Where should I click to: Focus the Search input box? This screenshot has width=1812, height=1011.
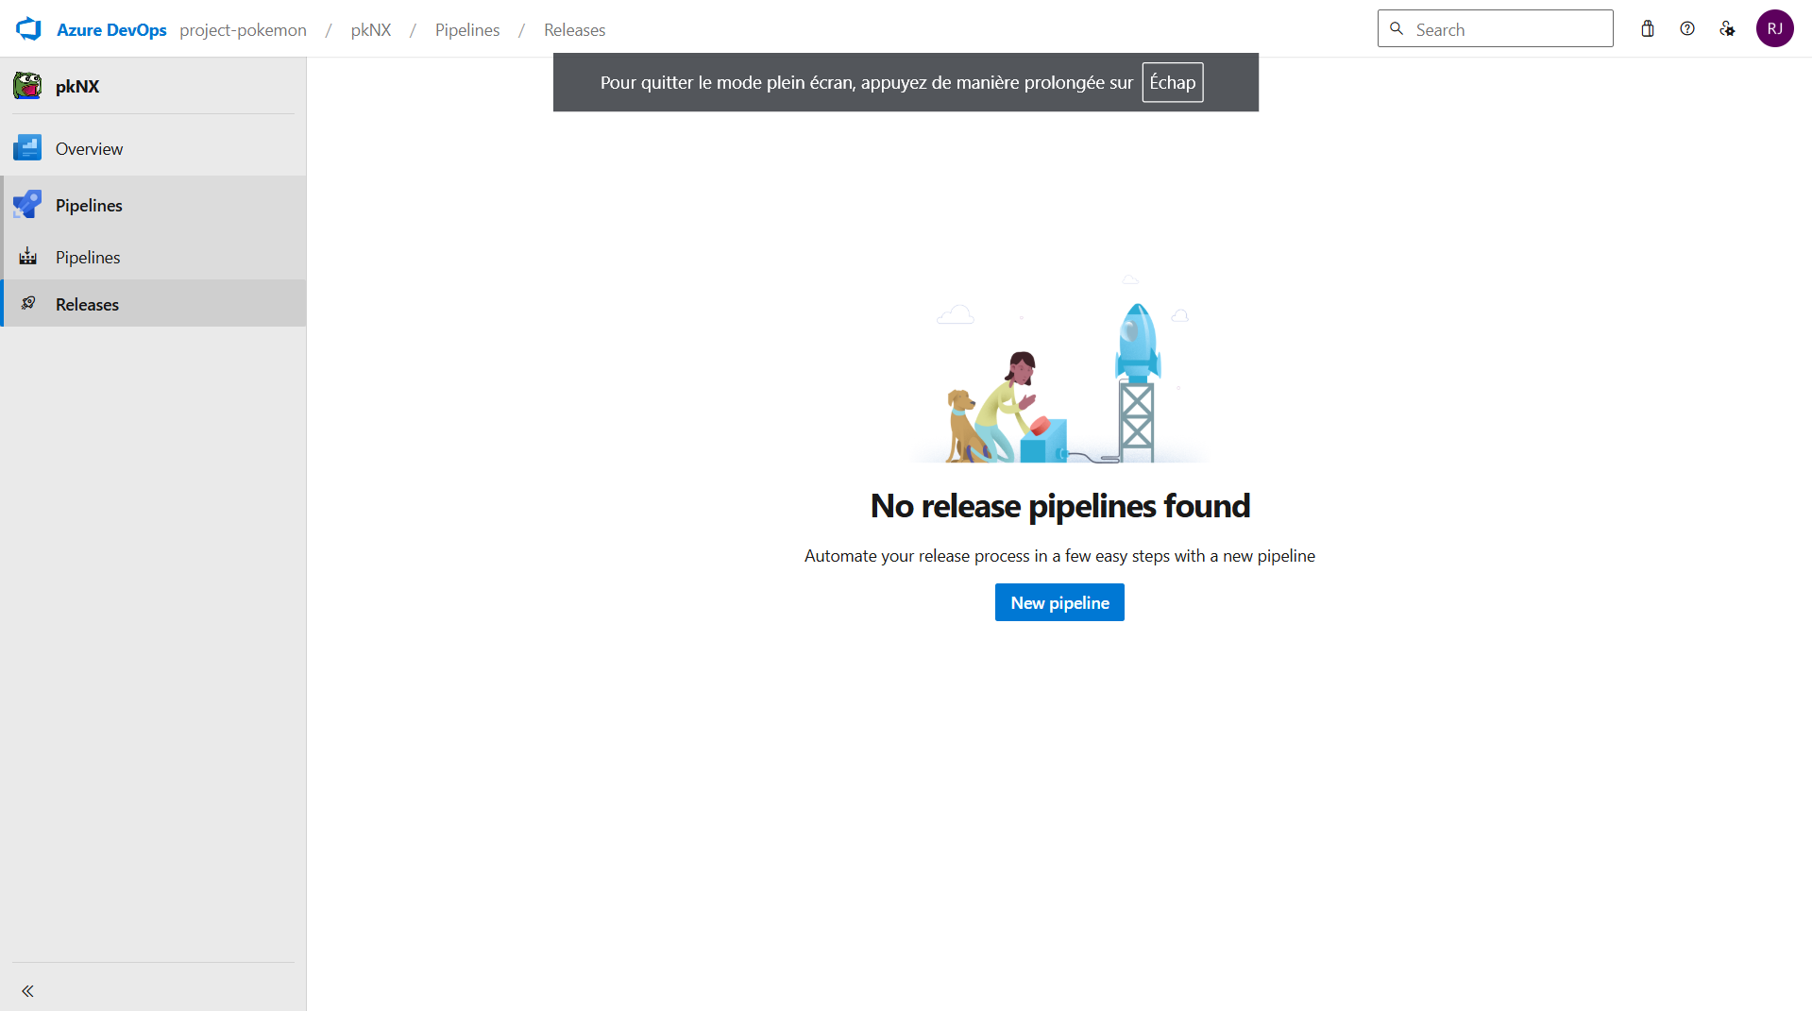click(1508, 29)
